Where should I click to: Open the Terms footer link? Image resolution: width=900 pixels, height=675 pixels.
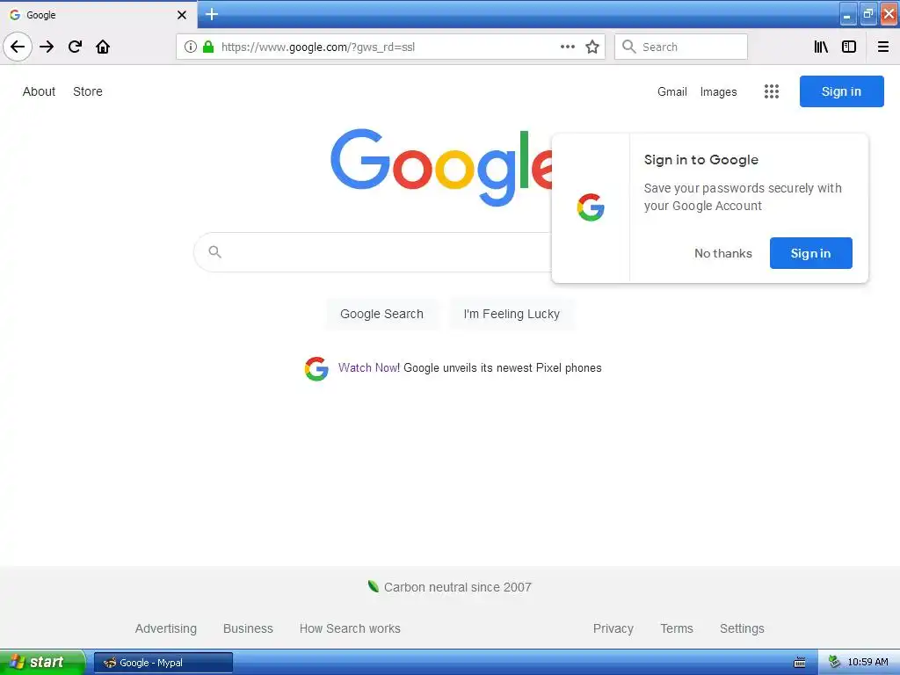[677, 628]
